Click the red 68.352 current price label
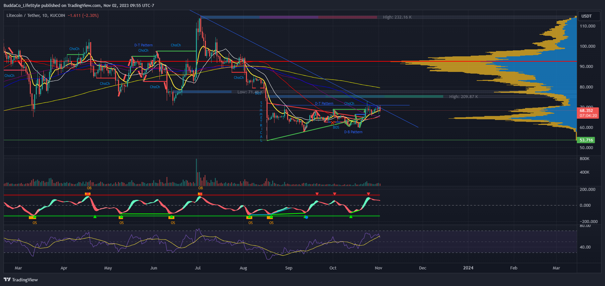The image size is (605, 286). pyautogui.click(x=588, y=111)
